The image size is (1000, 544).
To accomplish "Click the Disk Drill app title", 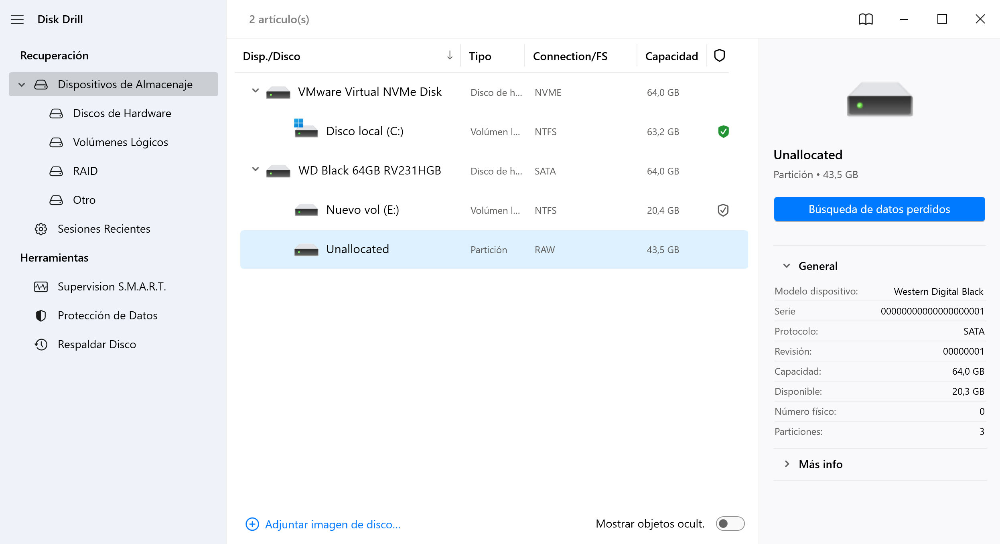I will 60,19.
